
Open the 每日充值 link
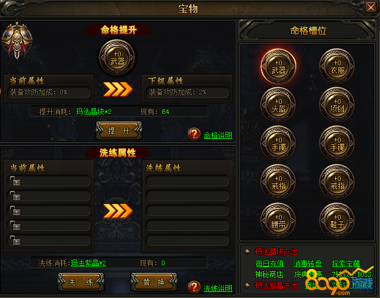point(269,264)
